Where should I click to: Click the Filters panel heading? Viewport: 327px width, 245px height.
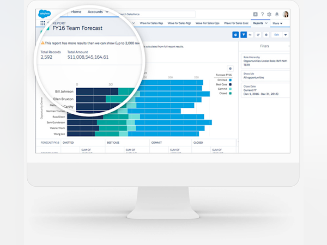pos(264,46)
